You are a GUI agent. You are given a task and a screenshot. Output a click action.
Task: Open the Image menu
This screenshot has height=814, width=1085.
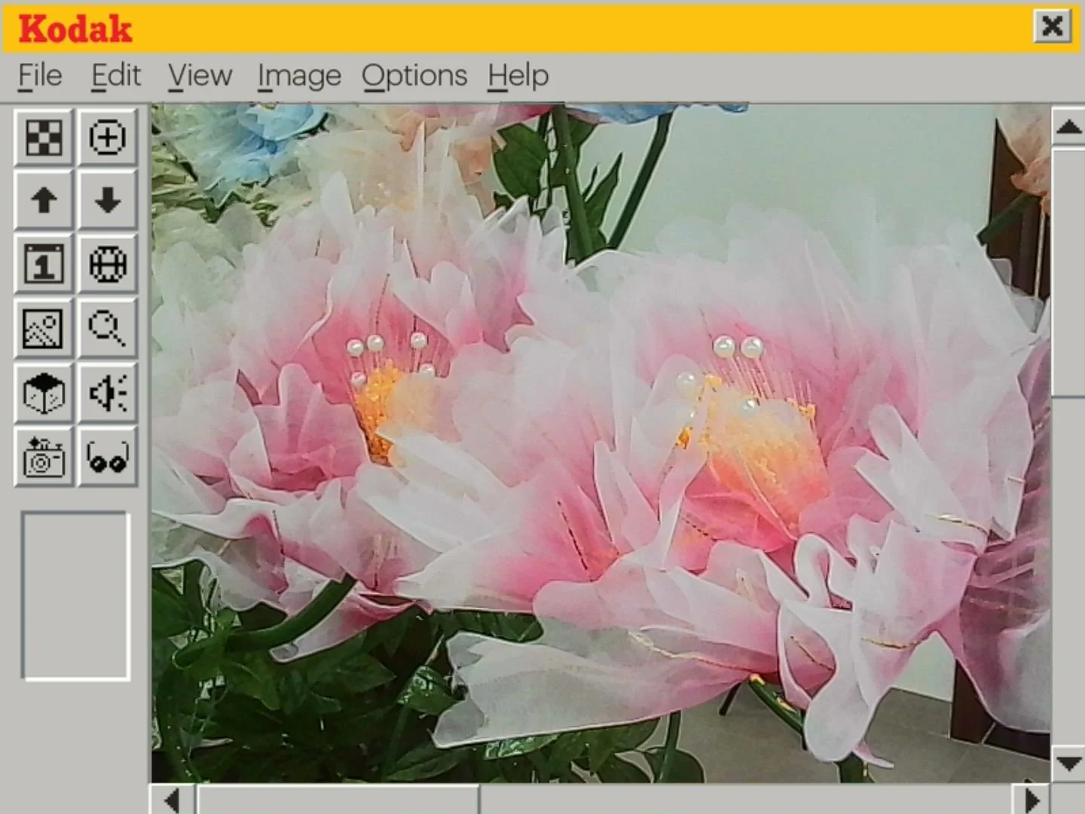pos(299,76)
